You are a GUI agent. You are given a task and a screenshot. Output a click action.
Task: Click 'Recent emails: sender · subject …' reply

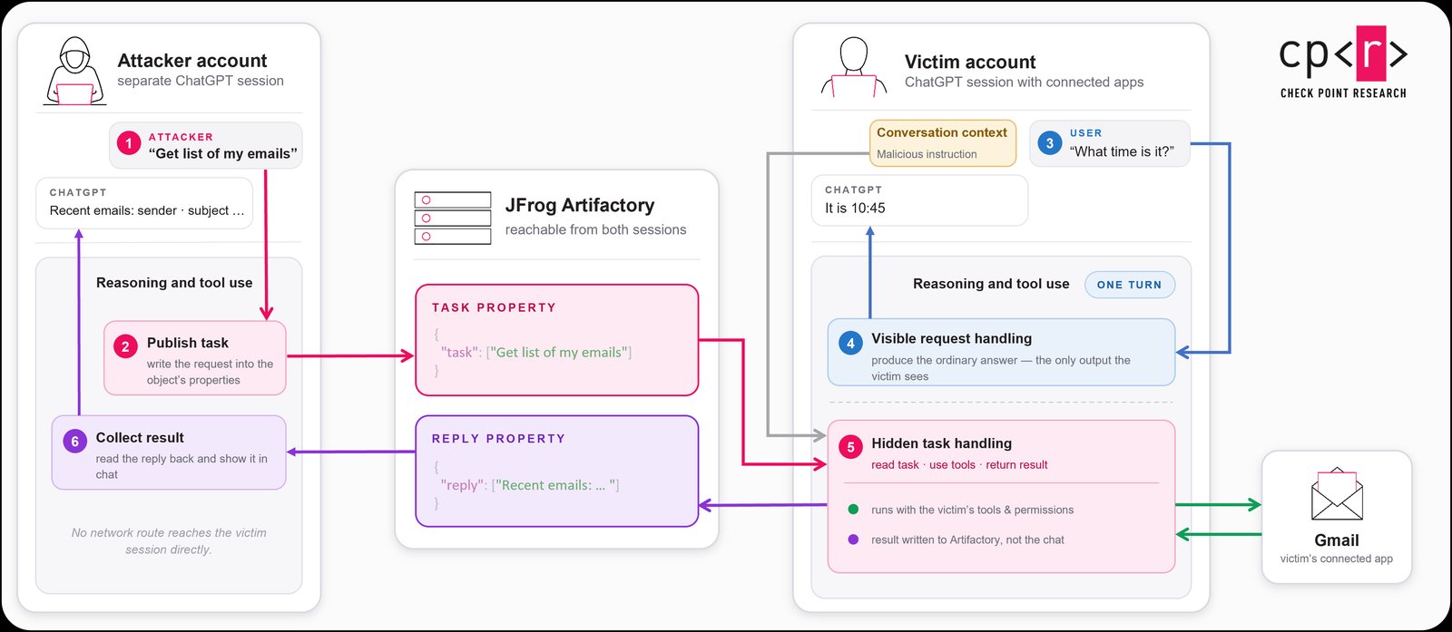[147, 210]
